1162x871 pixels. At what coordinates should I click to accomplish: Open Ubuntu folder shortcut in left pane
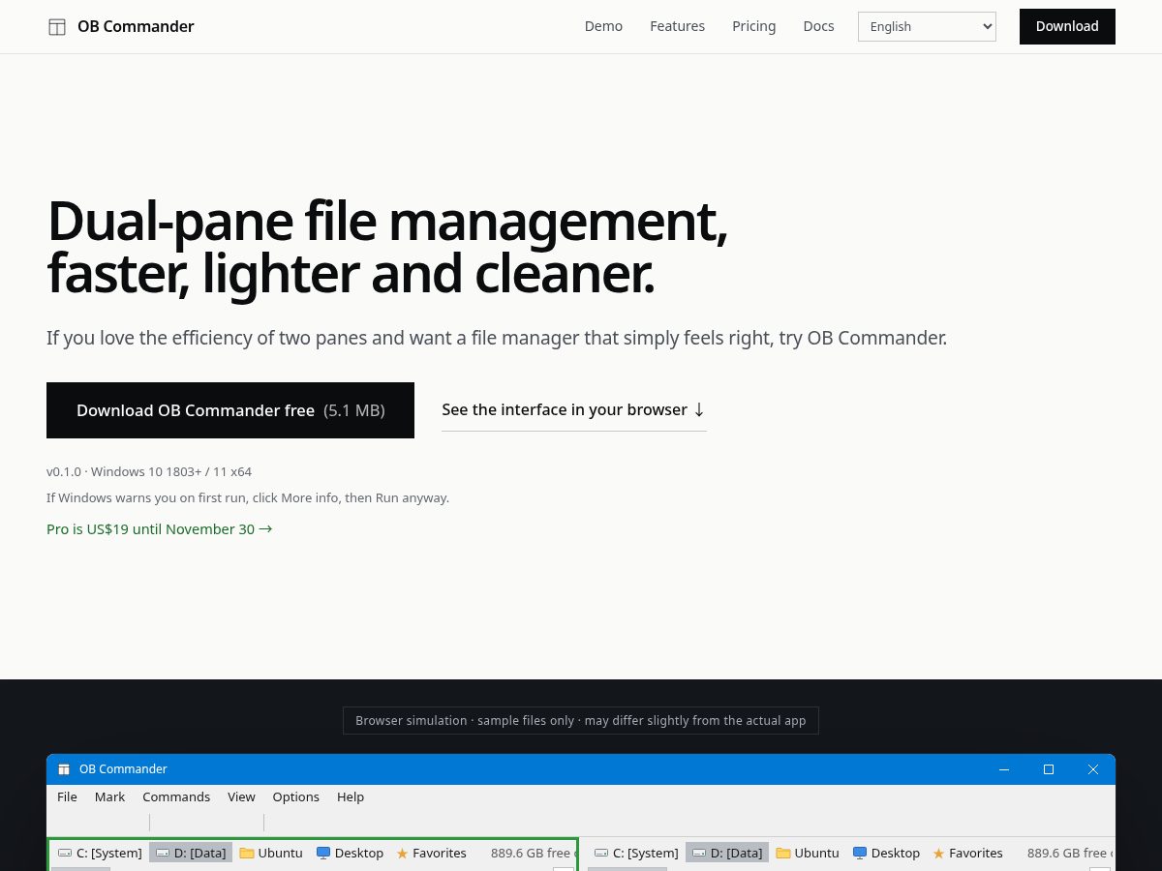[x=271, y=853]
